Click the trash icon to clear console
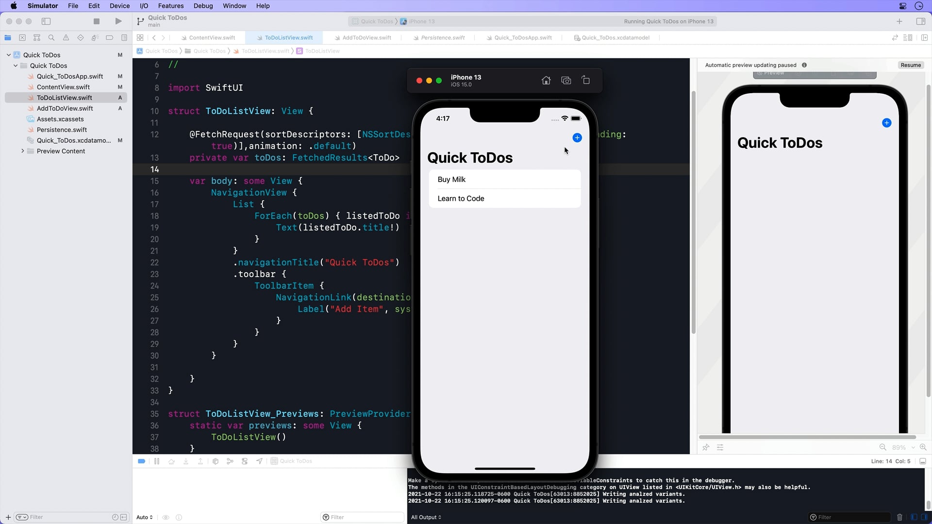 (899, 517)
